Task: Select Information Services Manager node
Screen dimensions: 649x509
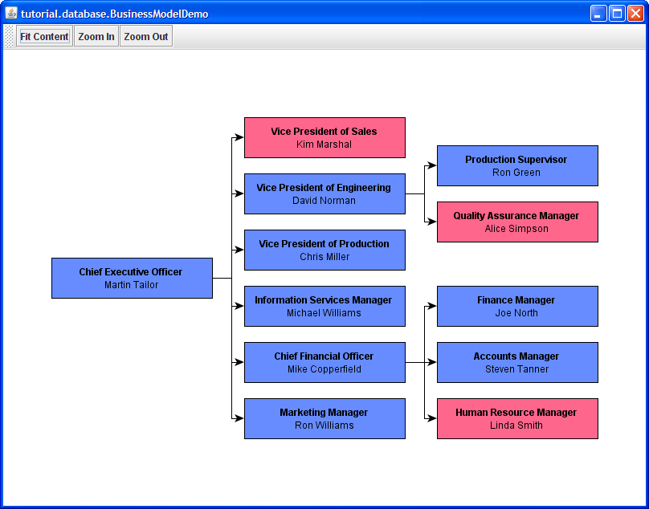Action: pyautogui.click(x=324, y=306)
